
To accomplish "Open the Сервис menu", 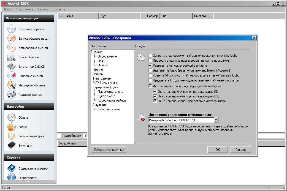I will (x=43, y=9).
